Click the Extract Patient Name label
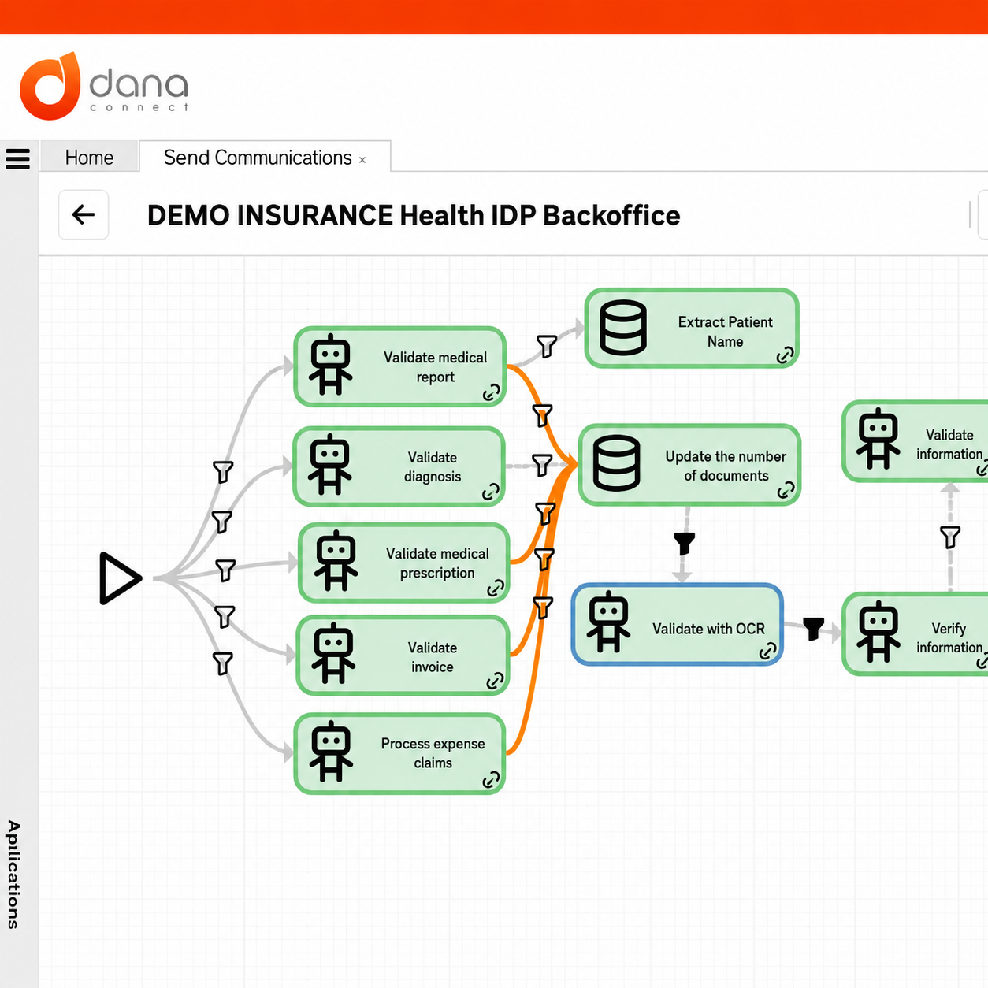The image size is (988, 988). tap(726, 332)
